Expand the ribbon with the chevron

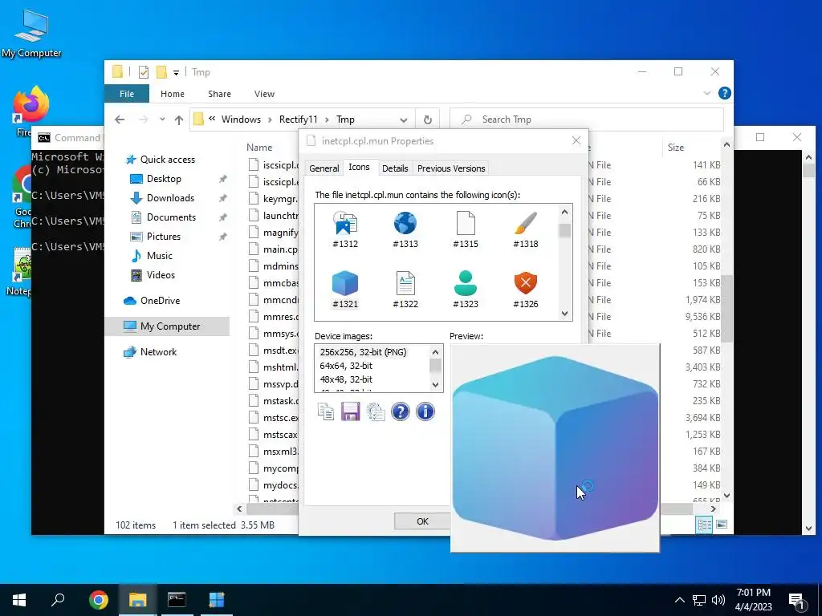706,93
